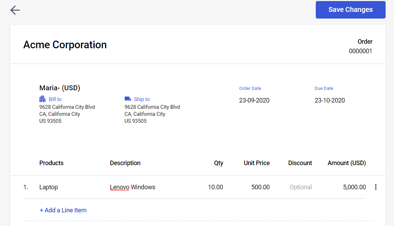Select the amount value 5,000.00
394x226 pixels.
pyautogui.click(x=354, y=187)
